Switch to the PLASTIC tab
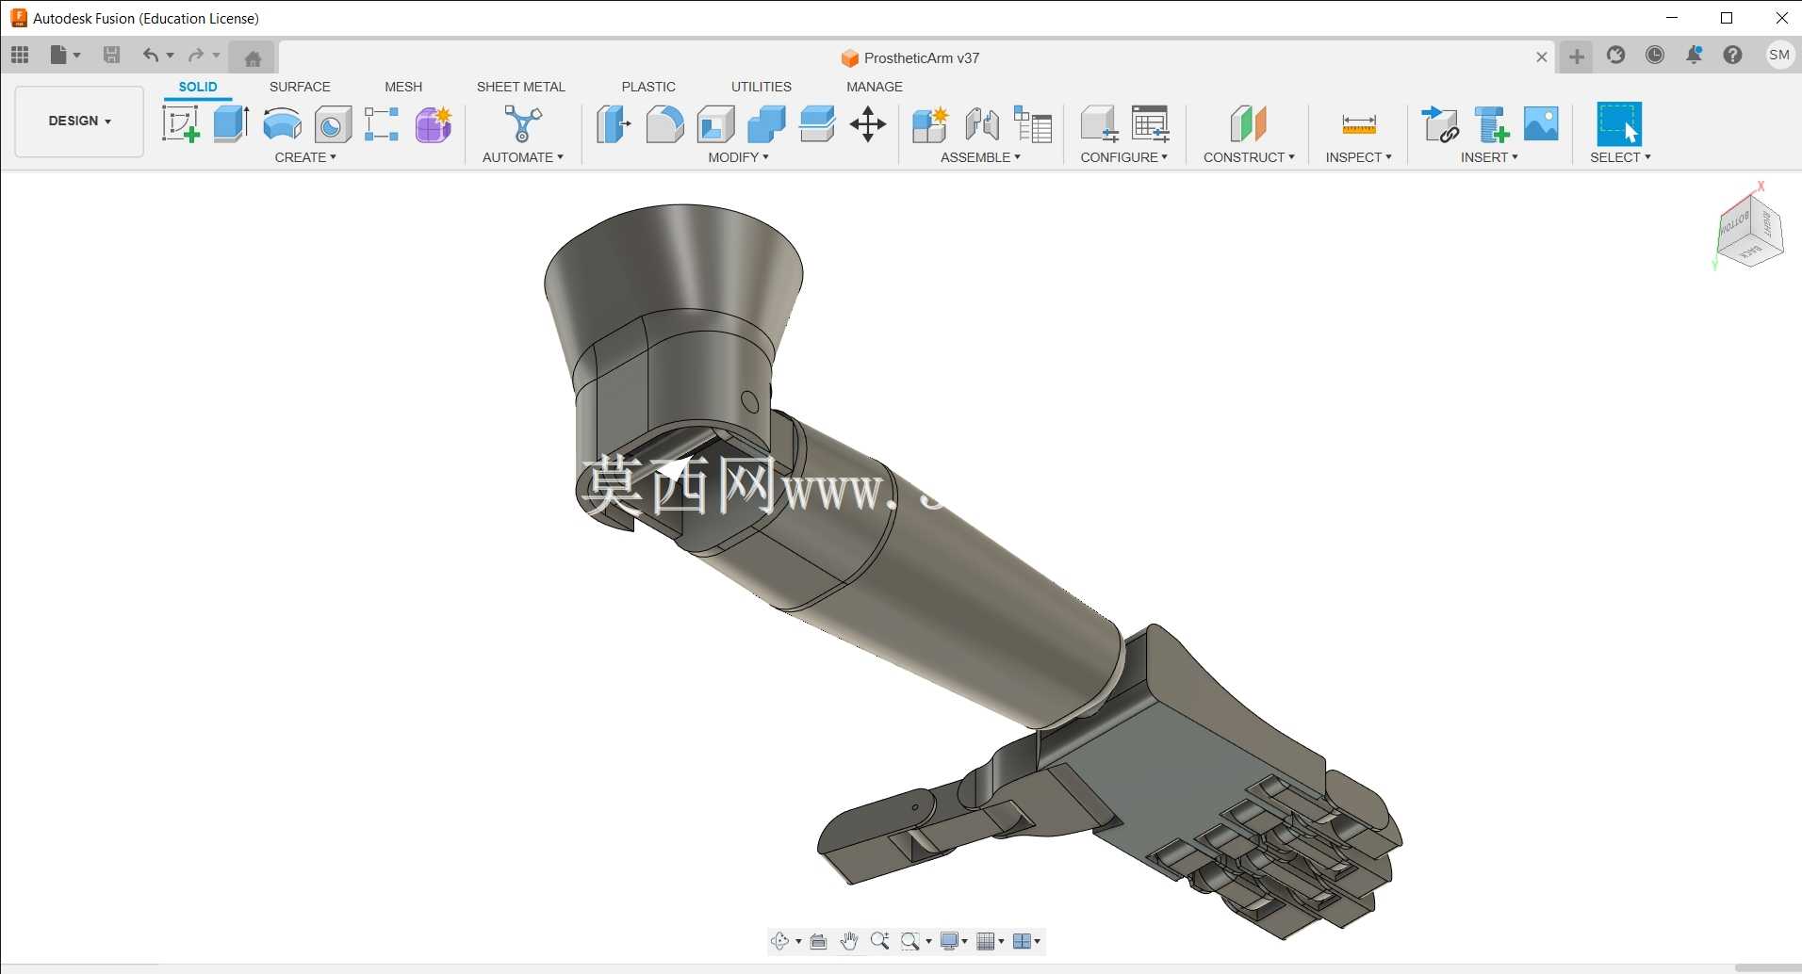This screenshot has height=974, width=1802. click(648, 87)
